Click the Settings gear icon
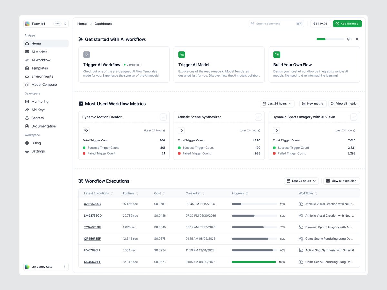Screen dimensions: 387x290 [x=27, y=151]
